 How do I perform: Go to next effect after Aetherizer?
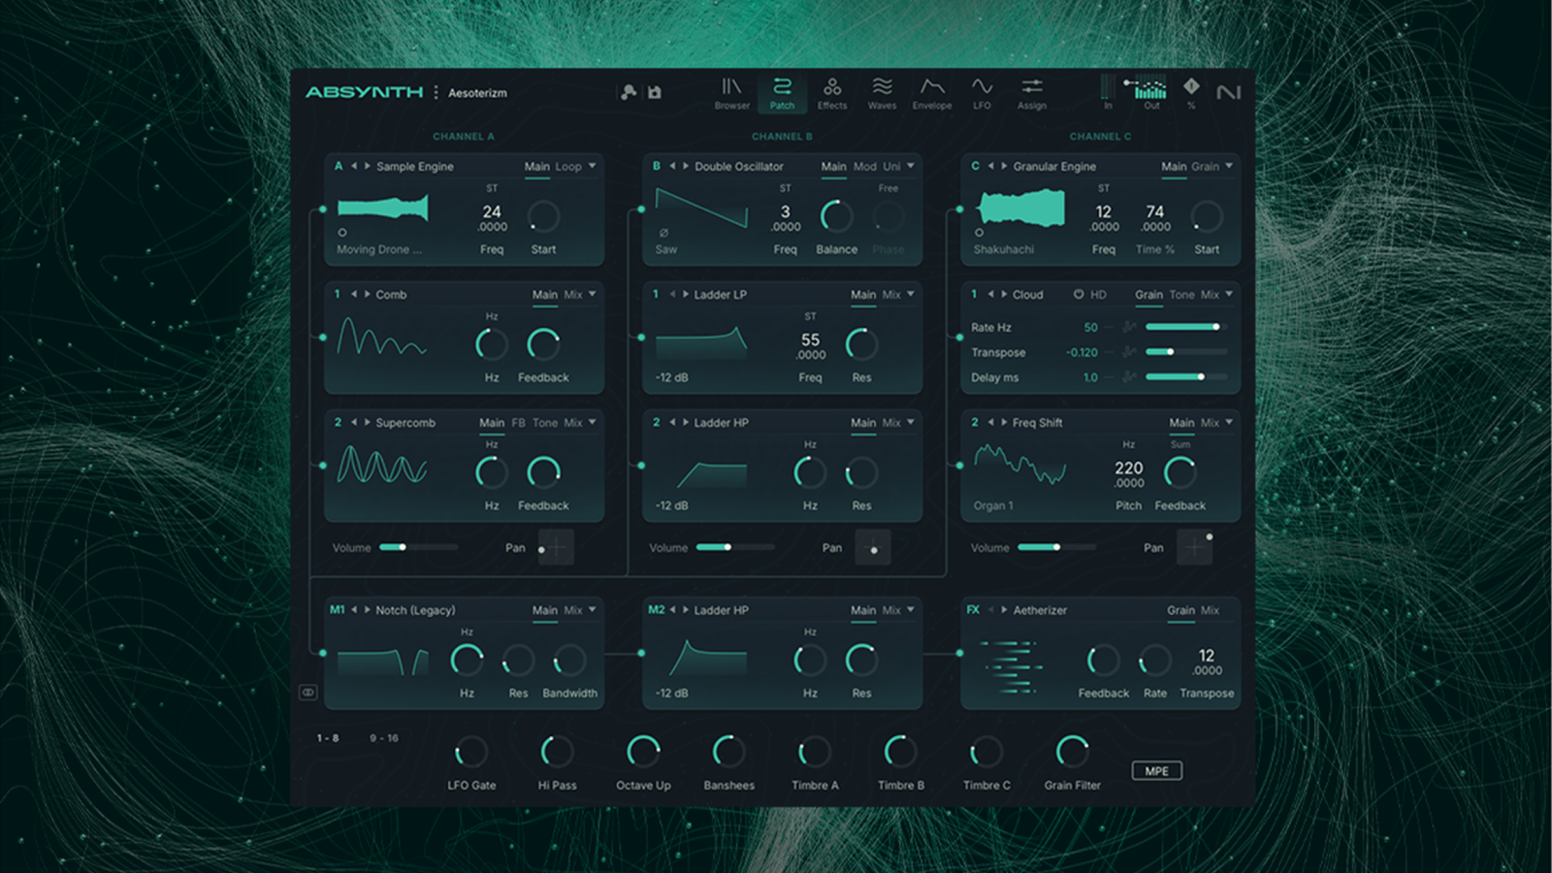click(1004, 610)
